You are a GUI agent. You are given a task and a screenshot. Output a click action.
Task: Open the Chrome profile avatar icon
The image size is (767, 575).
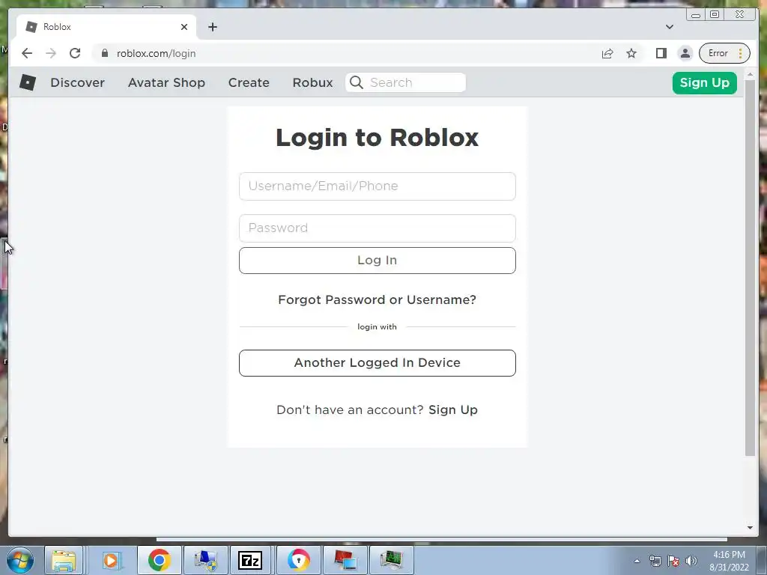click(685, 53)
